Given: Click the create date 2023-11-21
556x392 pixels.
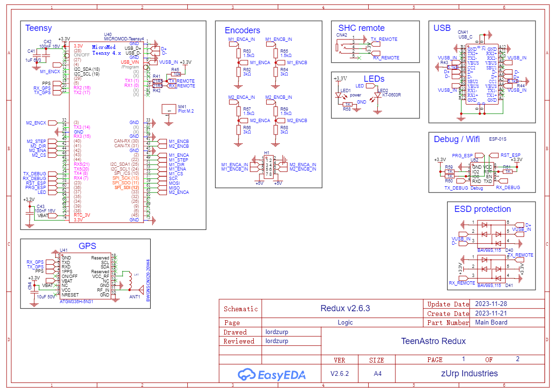Looking at the screenshot, I should pos(491,313).
